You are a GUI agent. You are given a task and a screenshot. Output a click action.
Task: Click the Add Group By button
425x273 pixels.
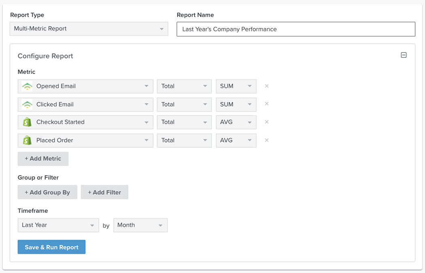(47, 192)
